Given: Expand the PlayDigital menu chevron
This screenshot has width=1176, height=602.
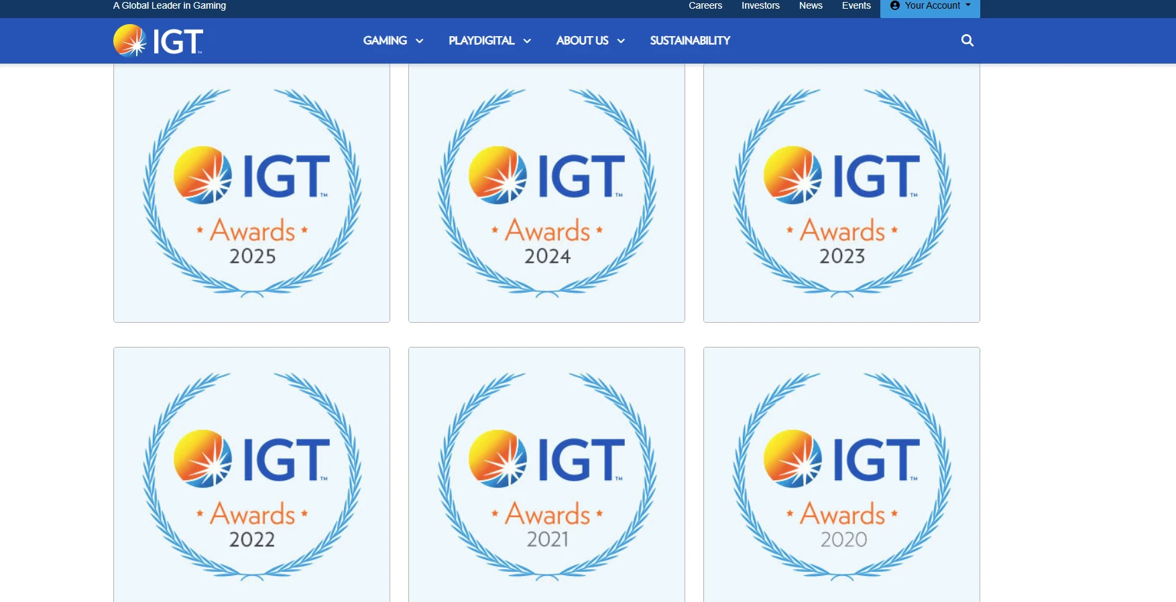Looking at the screenshot, I should 527,41.
